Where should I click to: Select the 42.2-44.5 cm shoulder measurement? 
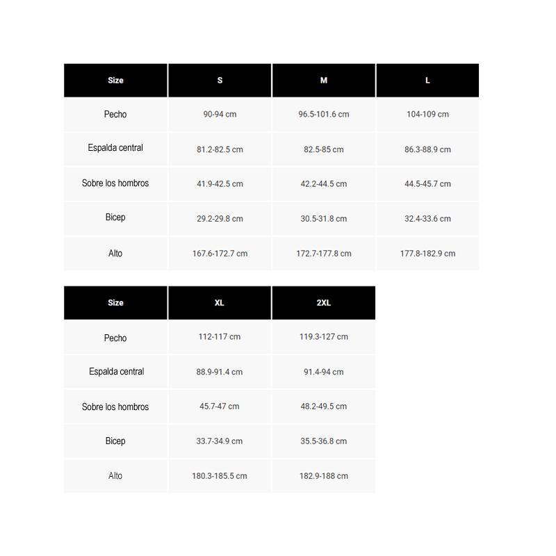coord(323,184)
